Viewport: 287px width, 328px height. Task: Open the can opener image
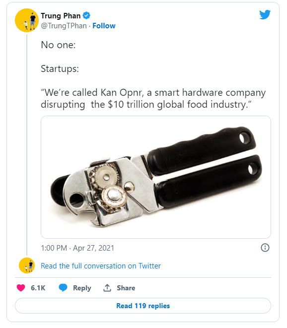pyautogui.click(x=156, y=177)
